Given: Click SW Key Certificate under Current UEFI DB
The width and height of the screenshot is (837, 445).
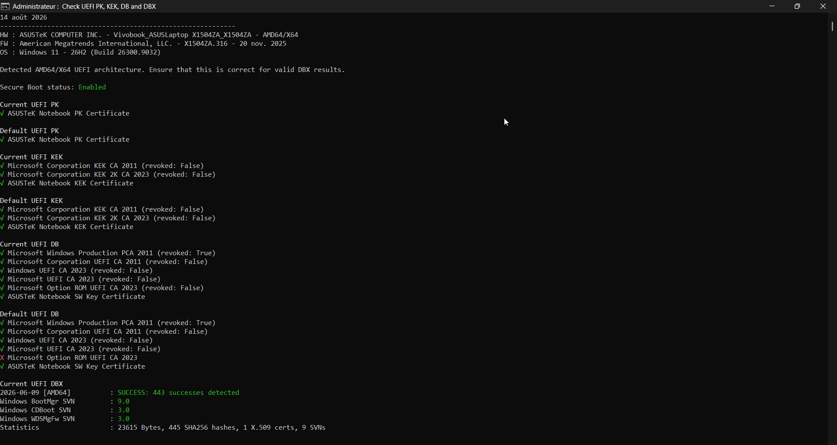Looking at the screenshot, I should 73,297.
